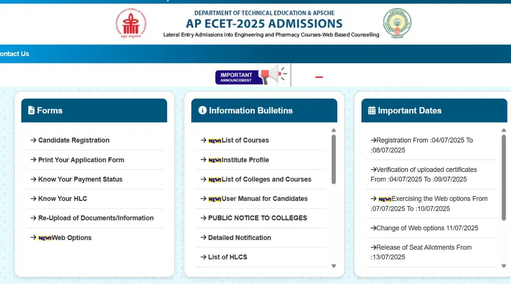Click down arrow of Information Bulletins scrollbar
This screenshot has height=284, width=511.
(334, 266)
